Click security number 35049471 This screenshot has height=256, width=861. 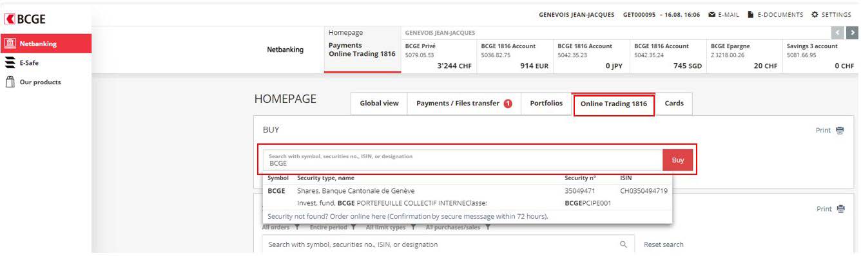580,191
